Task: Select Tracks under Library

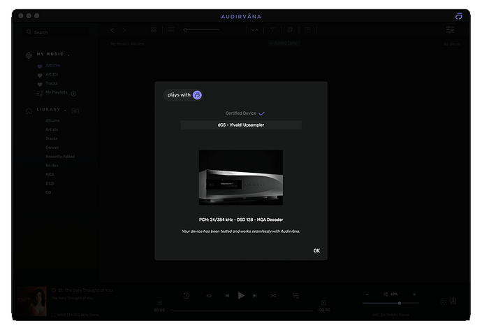Action: (x=51, y=138)
